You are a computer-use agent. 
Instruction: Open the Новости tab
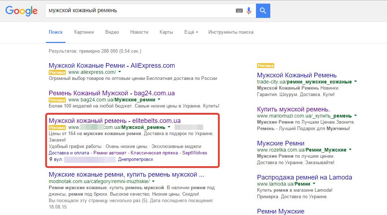139,32
